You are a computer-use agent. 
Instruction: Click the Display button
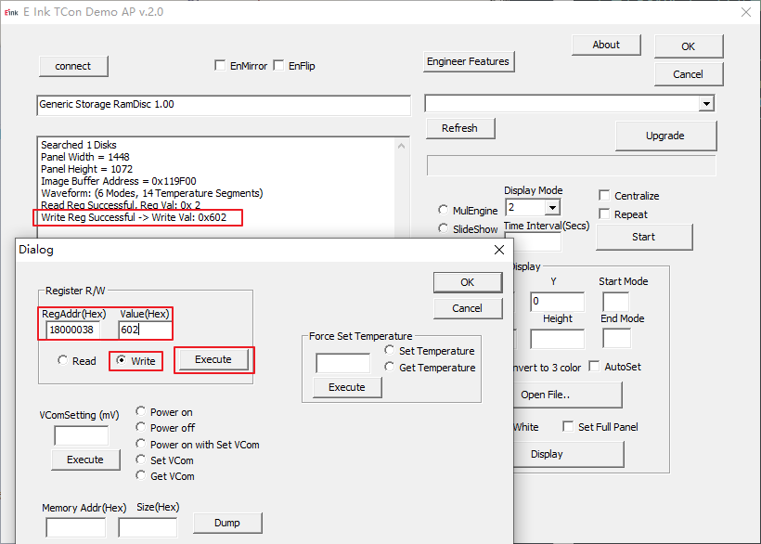click(568, 454)
